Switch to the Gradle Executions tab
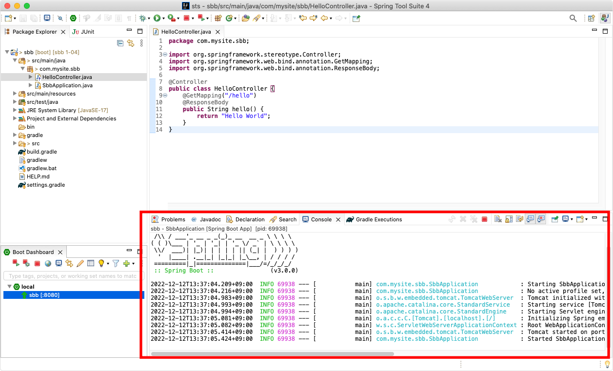Image resolution: width=613 pixels, height=371 pixels. click(x=374, y=219)
